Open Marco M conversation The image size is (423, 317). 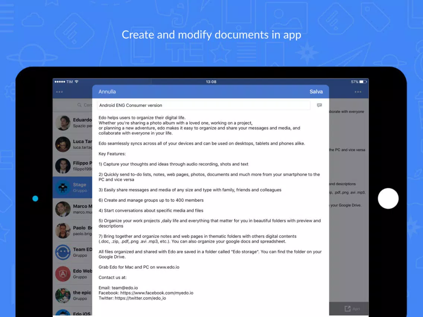click(73, 209)
